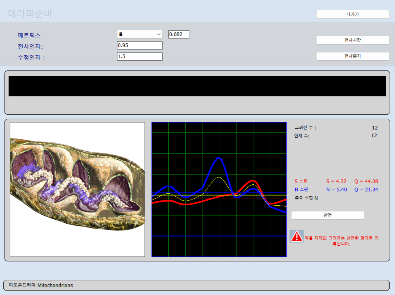Click the 그려진 수 count value

coord(374,128)
